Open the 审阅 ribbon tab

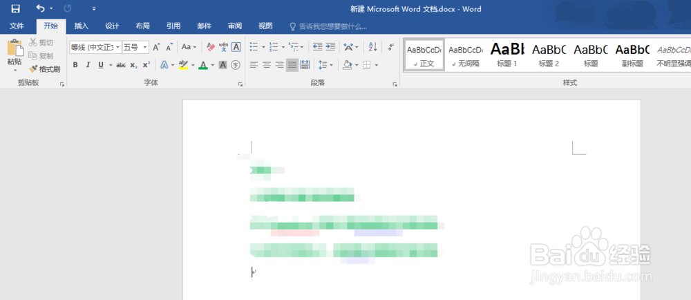pos(235,26)
